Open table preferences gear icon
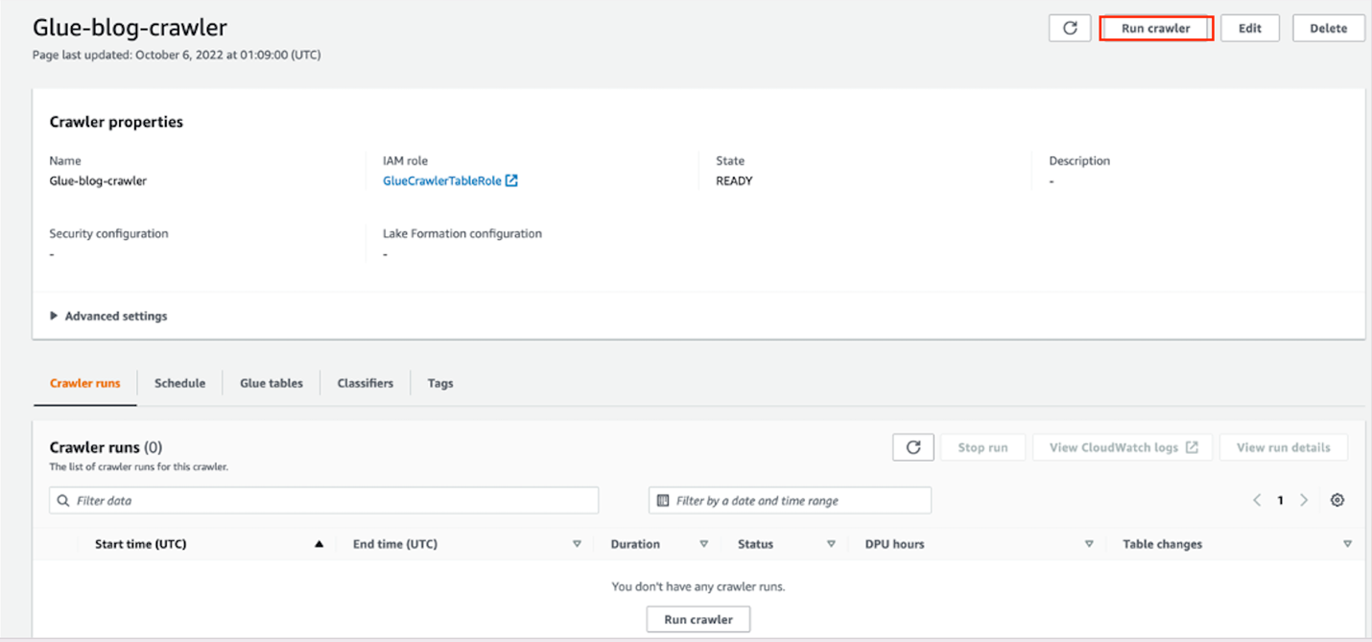Image resolution: width=1372 pixels, height=642 pixels. (x=1337, y=500)
